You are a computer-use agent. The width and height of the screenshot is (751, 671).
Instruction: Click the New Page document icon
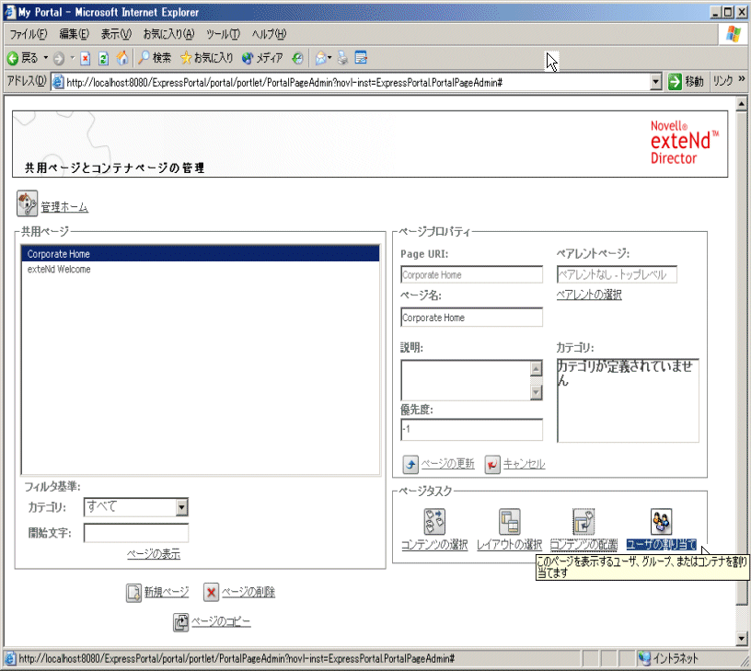pos(133,593)
